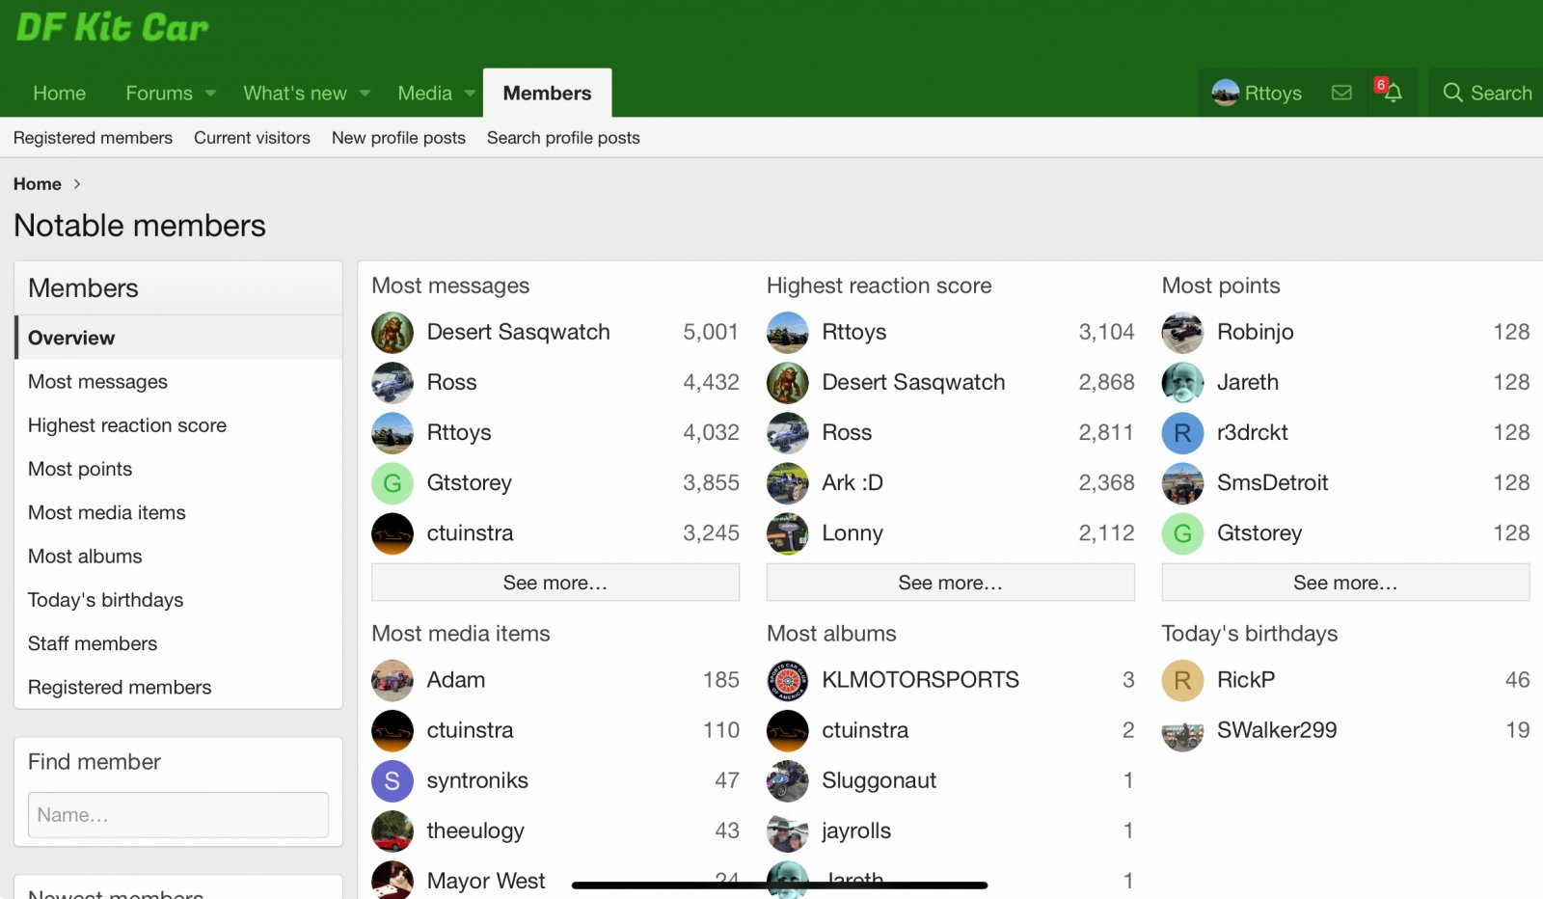
Task: Open Most messages section heading
Action: [x=450, y=286]
